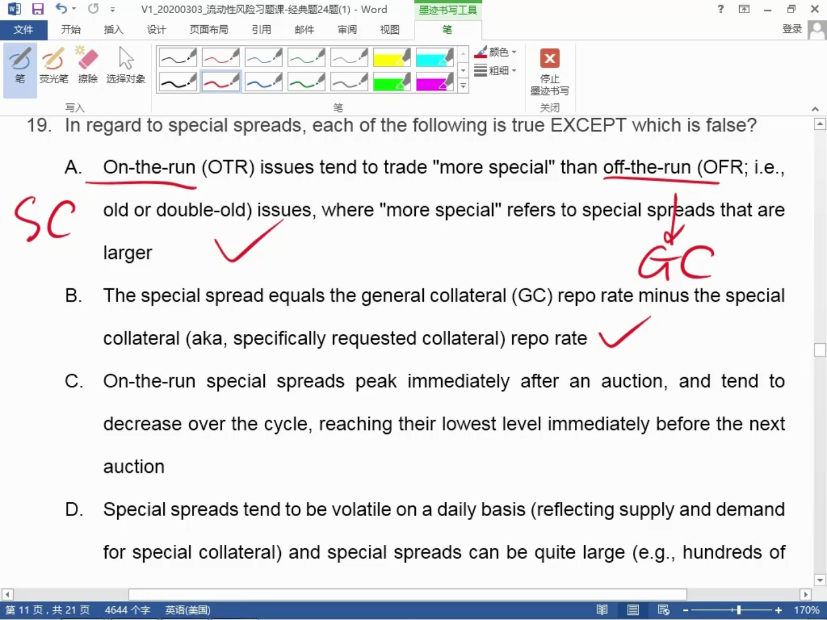Viewport: 827px width, 620px height.
Task: Select the 笔 ink tools tab
Action: [447, 30]
